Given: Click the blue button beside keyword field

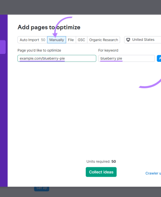Looking at the screenshot, I should (x=159, y=58).
